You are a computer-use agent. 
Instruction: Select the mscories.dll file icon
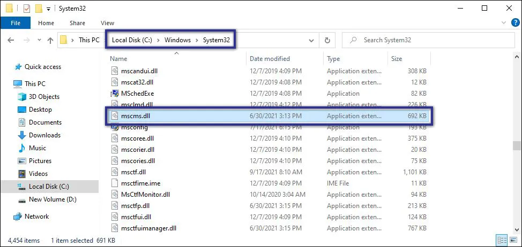pos(115,161)
